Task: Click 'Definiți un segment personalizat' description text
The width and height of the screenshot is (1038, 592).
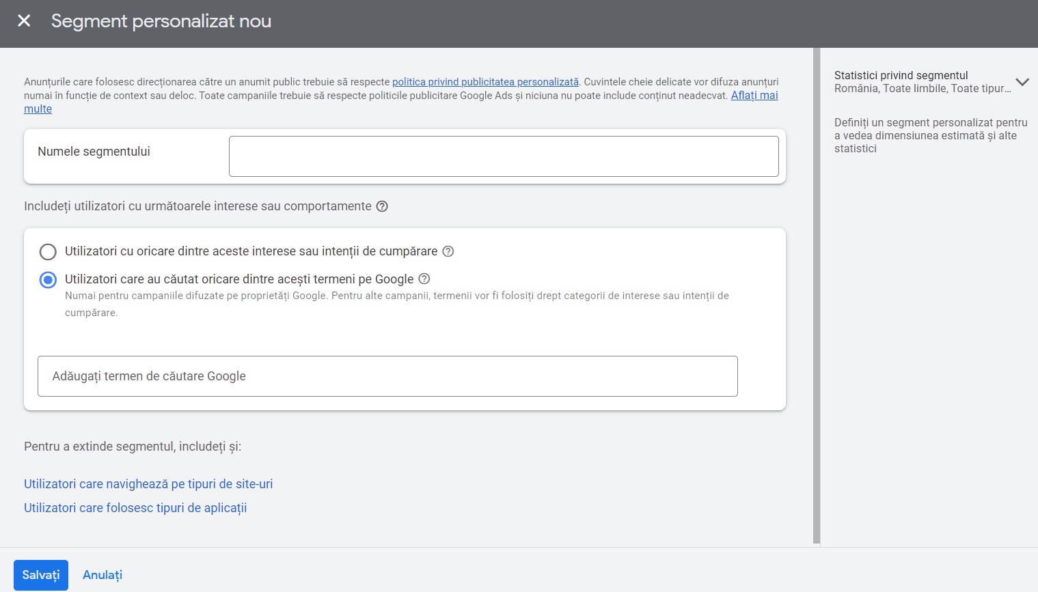Action: (931, 135)
